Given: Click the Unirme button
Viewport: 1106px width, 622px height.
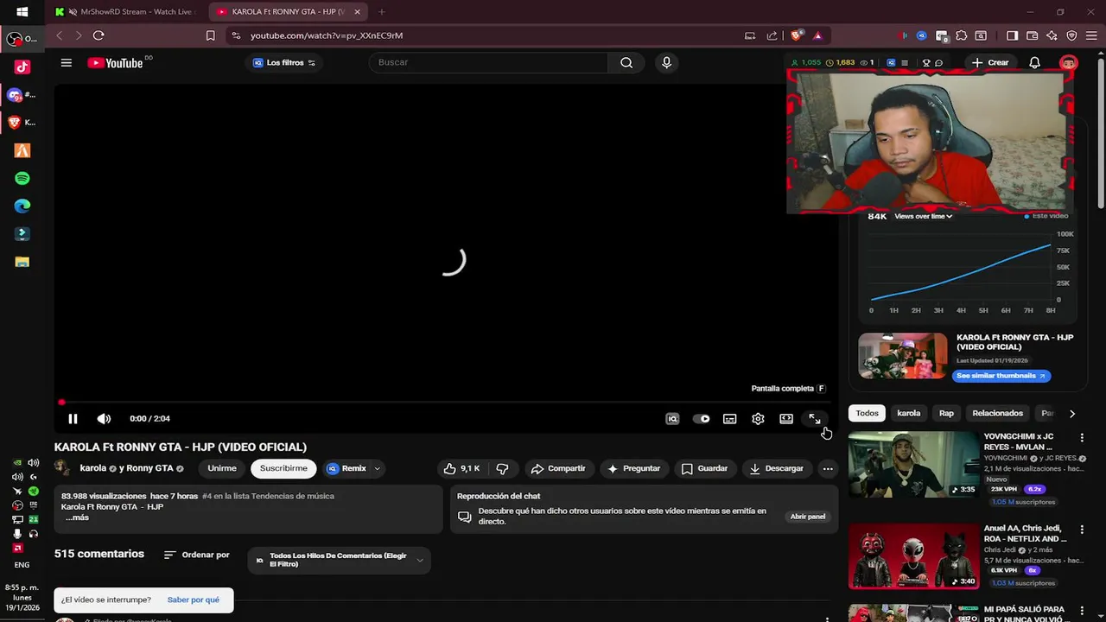Looking at the screenshot, I should pos(222,468).
